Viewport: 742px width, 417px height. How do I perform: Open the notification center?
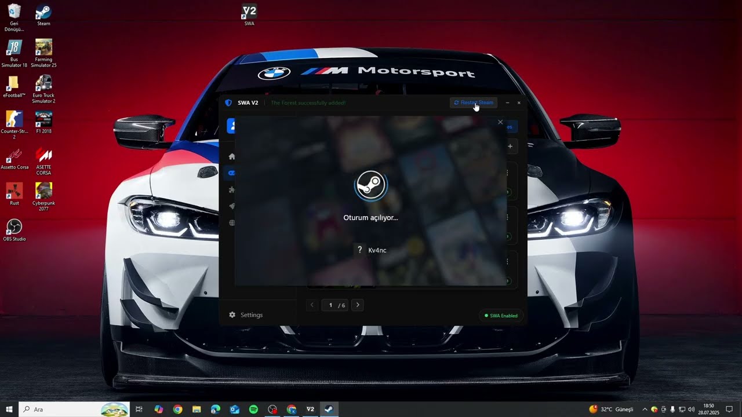point(729,409)
